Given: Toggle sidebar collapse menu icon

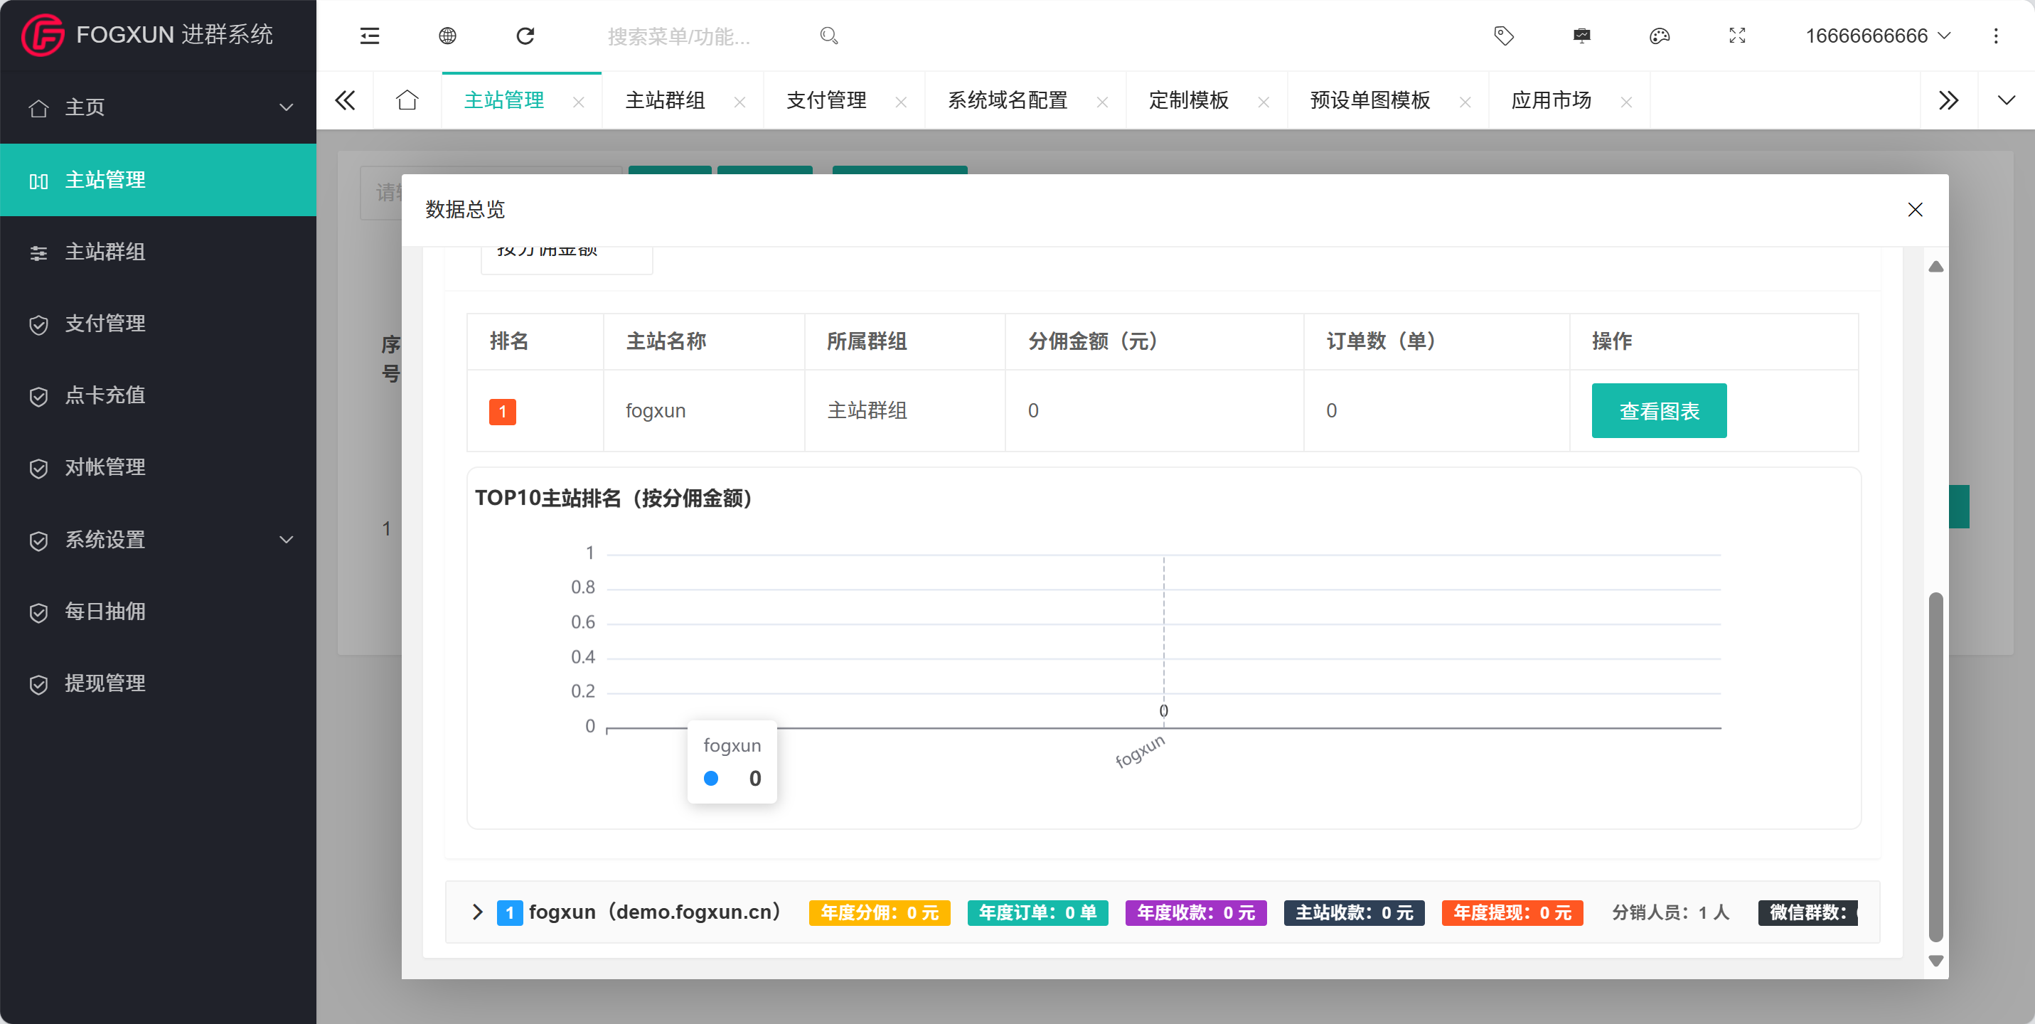Looking at the screenshot, I should click(370, 36).
